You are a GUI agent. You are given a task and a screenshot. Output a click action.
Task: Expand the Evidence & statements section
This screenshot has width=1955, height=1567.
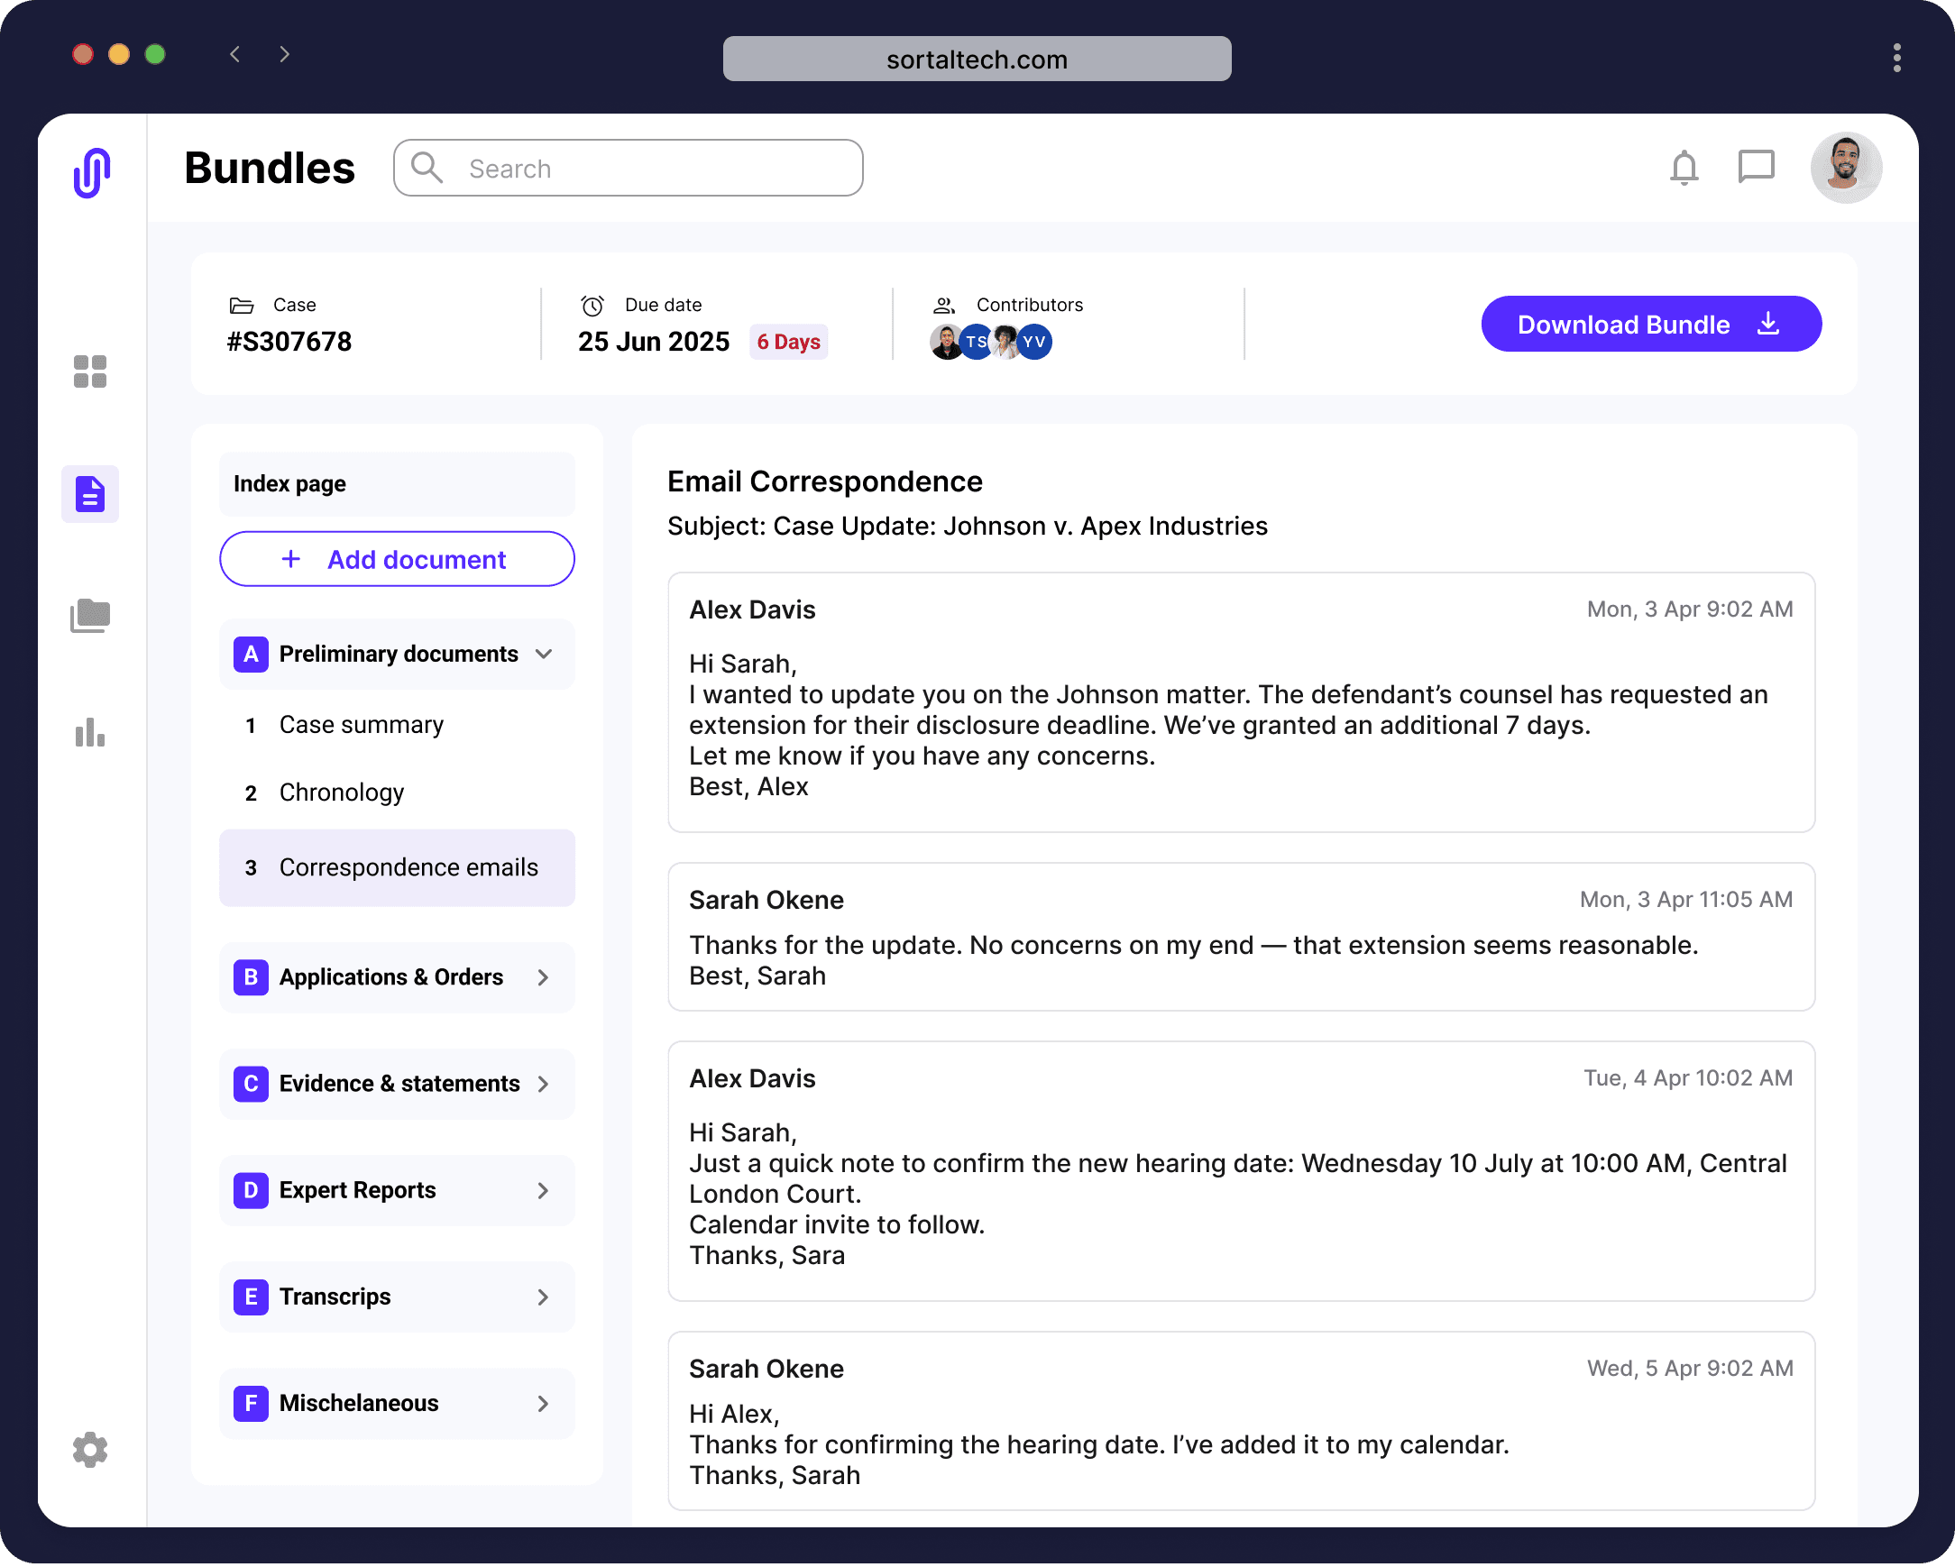click(x=543, y=1084)
